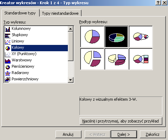Select the Słupkowy list entry text
168x140 pixels.
point(20,35)
